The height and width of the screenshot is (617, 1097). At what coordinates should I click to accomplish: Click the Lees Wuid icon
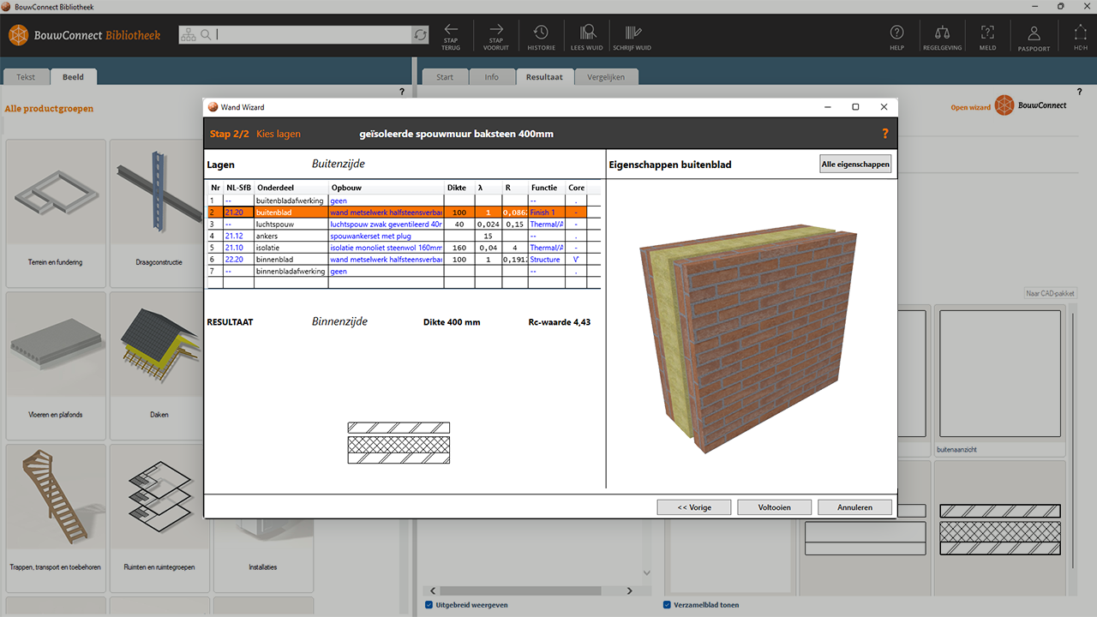[x=588, y=32]
